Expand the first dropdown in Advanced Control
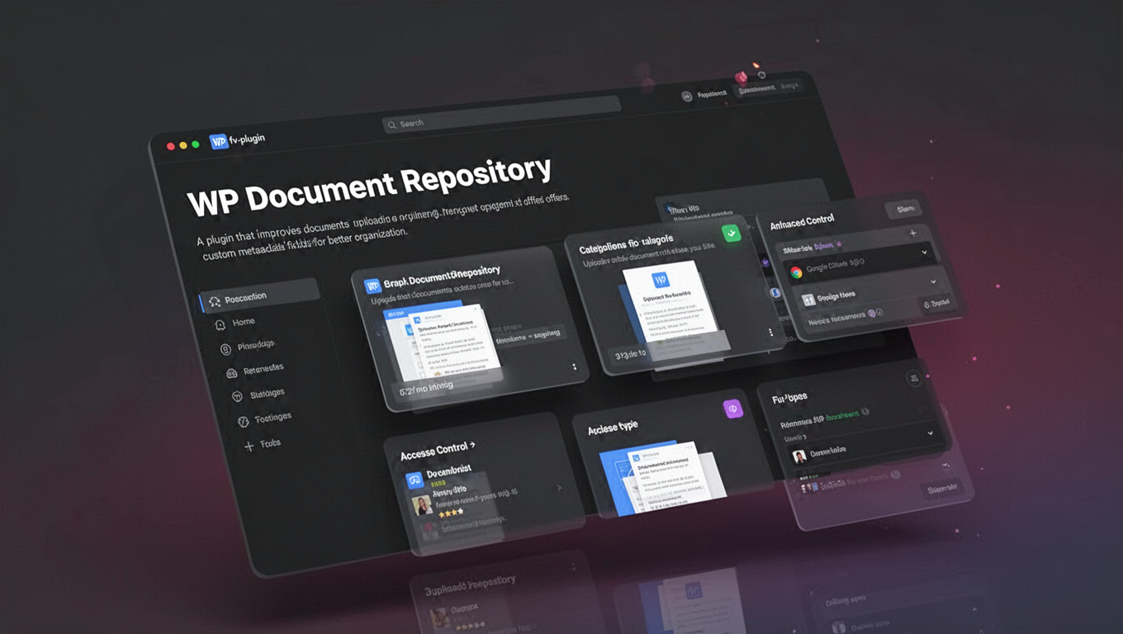Image resolution: width=1123 pixels, height=634 pixels. point(924,252)
